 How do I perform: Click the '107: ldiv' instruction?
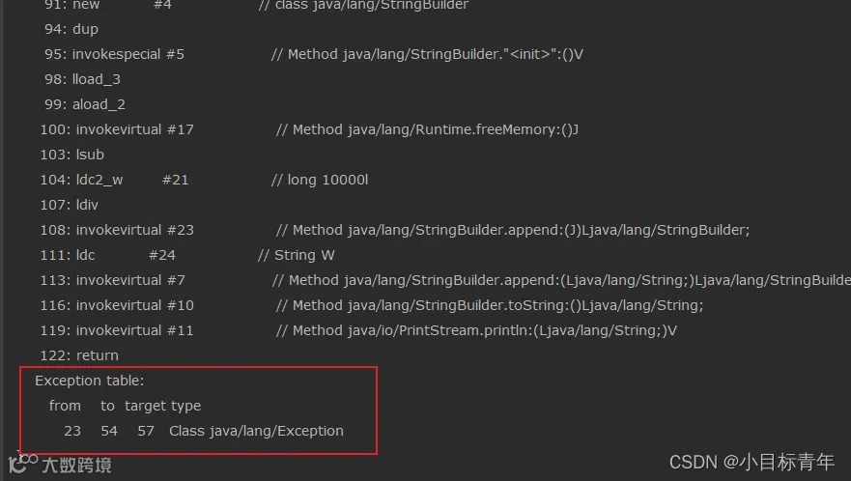tap(69, 205)
